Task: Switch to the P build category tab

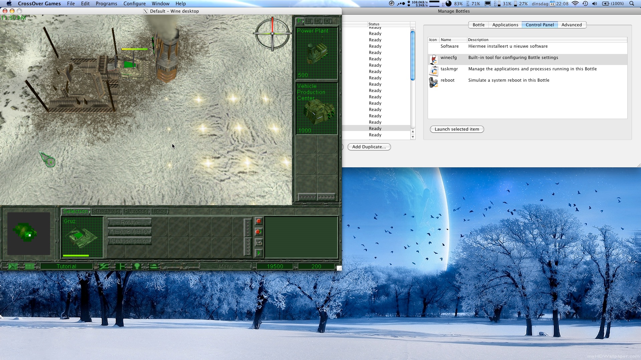Action: (299, 21)
